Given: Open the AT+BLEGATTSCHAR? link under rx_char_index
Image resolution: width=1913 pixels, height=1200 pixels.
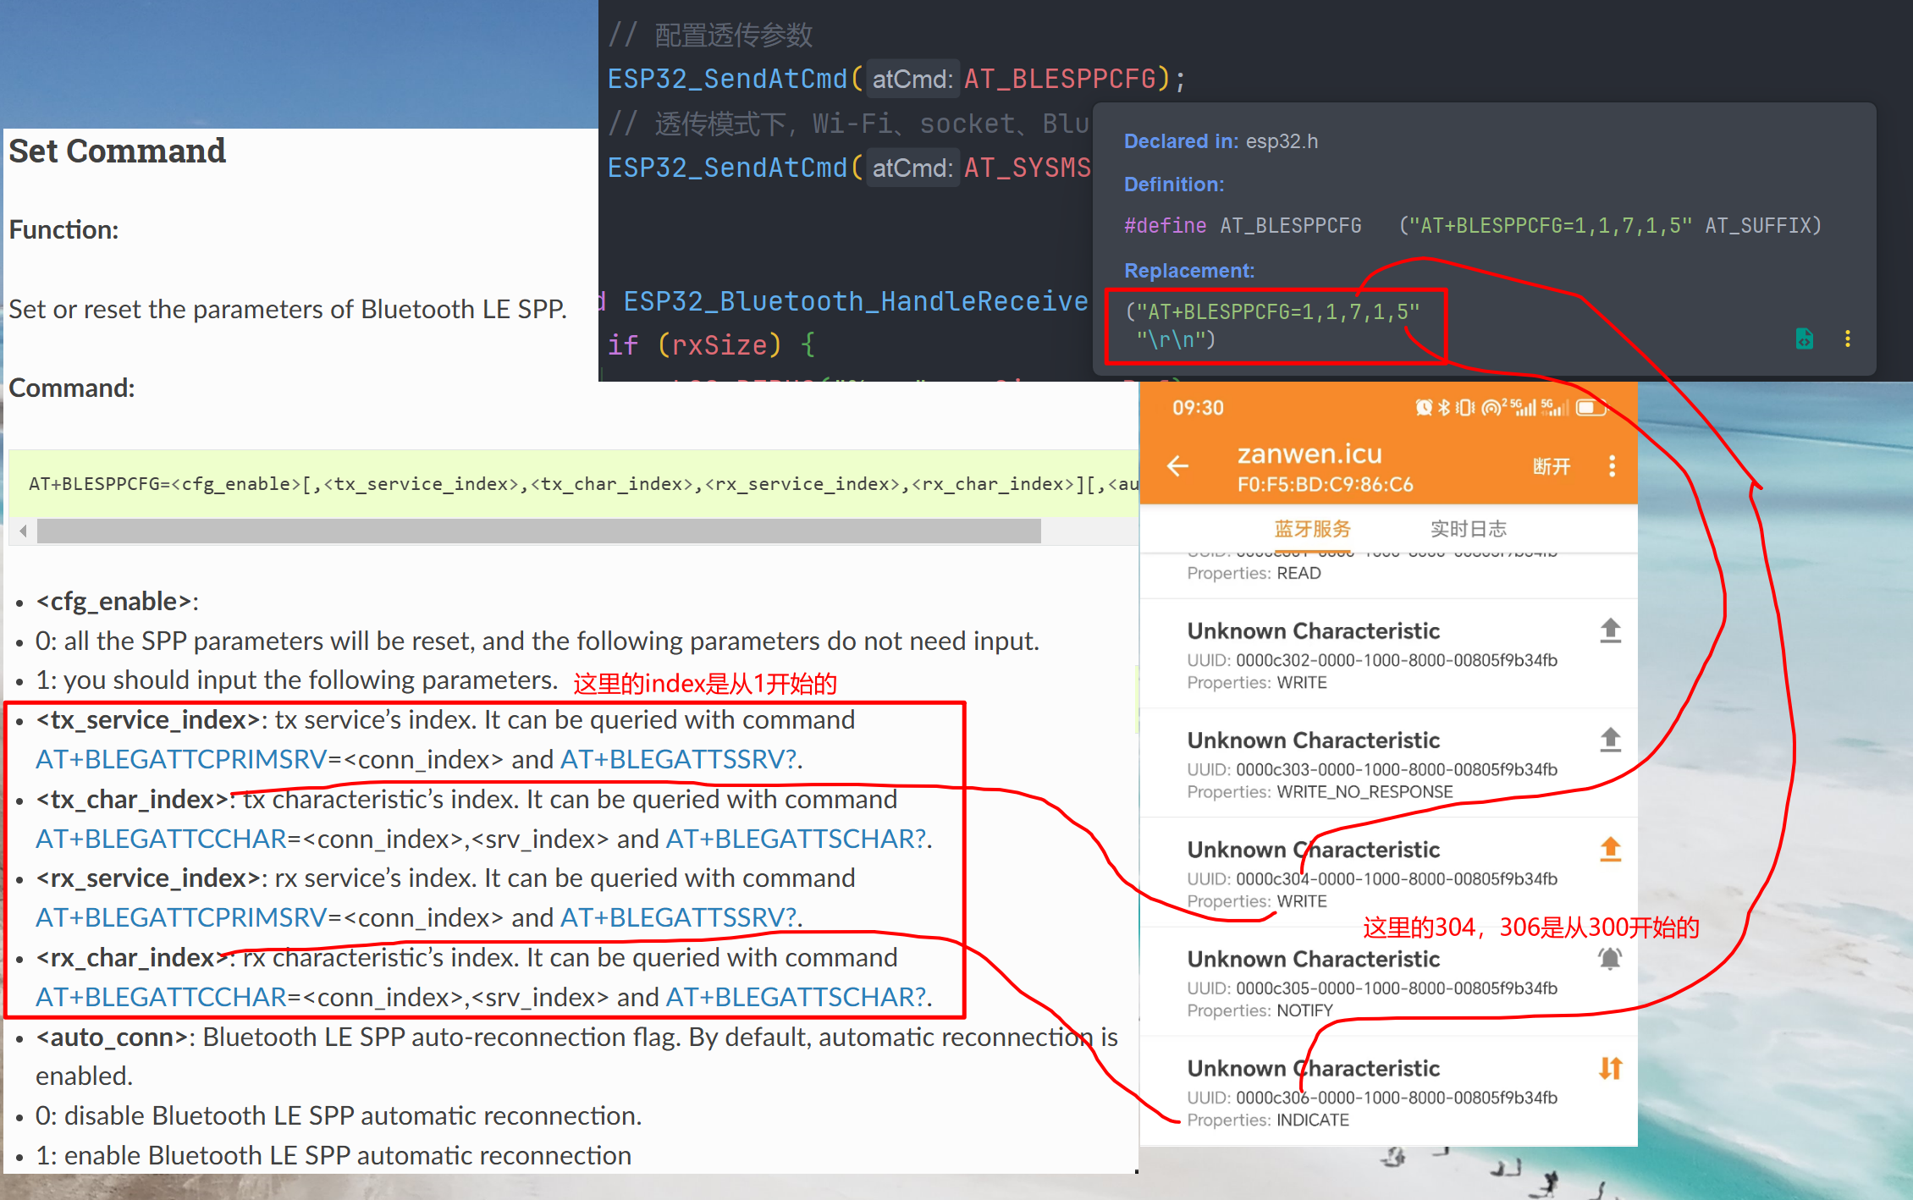Looking at the screenshot, I should [x=796, y=997].
